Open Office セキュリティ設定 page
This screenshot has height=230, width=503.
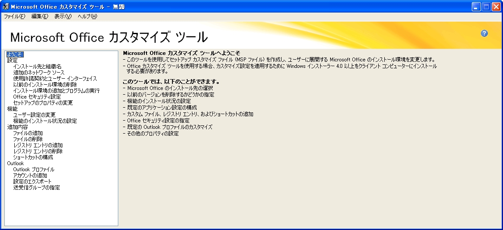(x=37, y=97)
